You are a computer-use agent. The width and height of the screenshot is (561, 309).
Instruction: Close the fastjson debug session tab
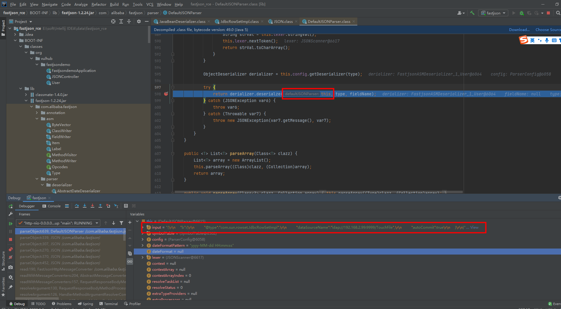[49, 198]
